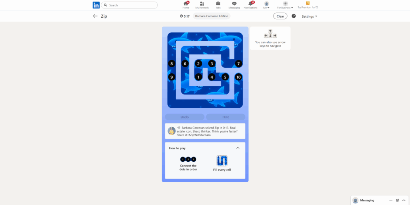The image size is (410, 205).
Task: Compose a new message in Messaging overlay
Action: point(398,200)
